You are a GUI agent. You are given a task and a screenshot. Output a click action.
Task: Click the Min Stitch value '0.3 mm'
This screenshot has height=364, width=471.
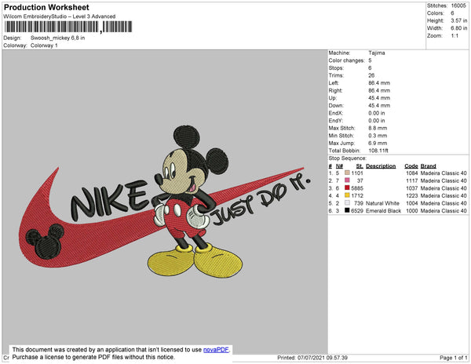point(378,136)
